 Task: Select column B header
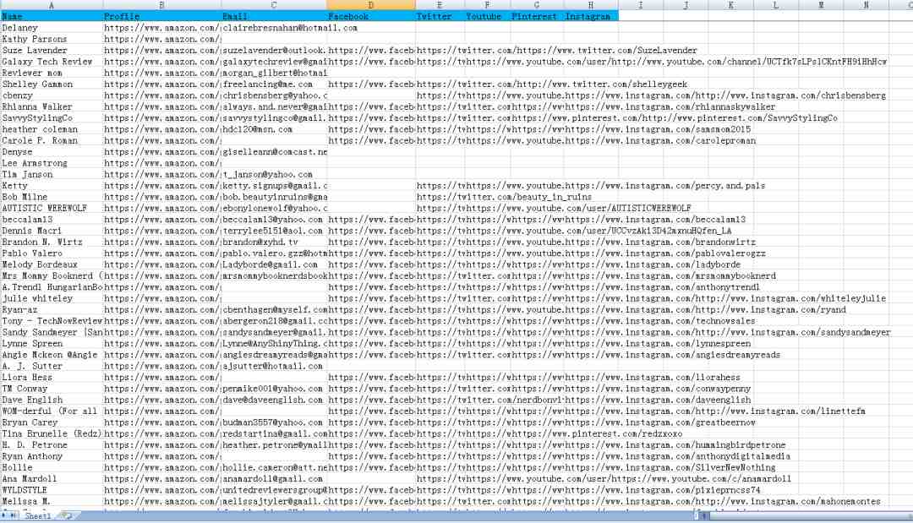tap(161, 5)
